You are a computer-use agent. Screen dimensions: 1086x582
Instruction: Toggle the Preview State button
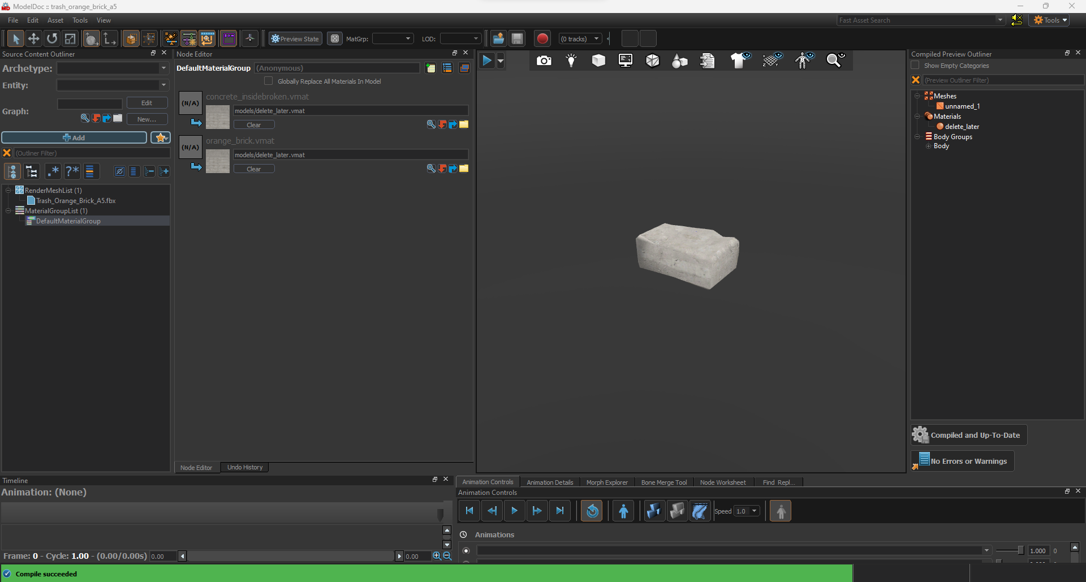pos(295,38)
